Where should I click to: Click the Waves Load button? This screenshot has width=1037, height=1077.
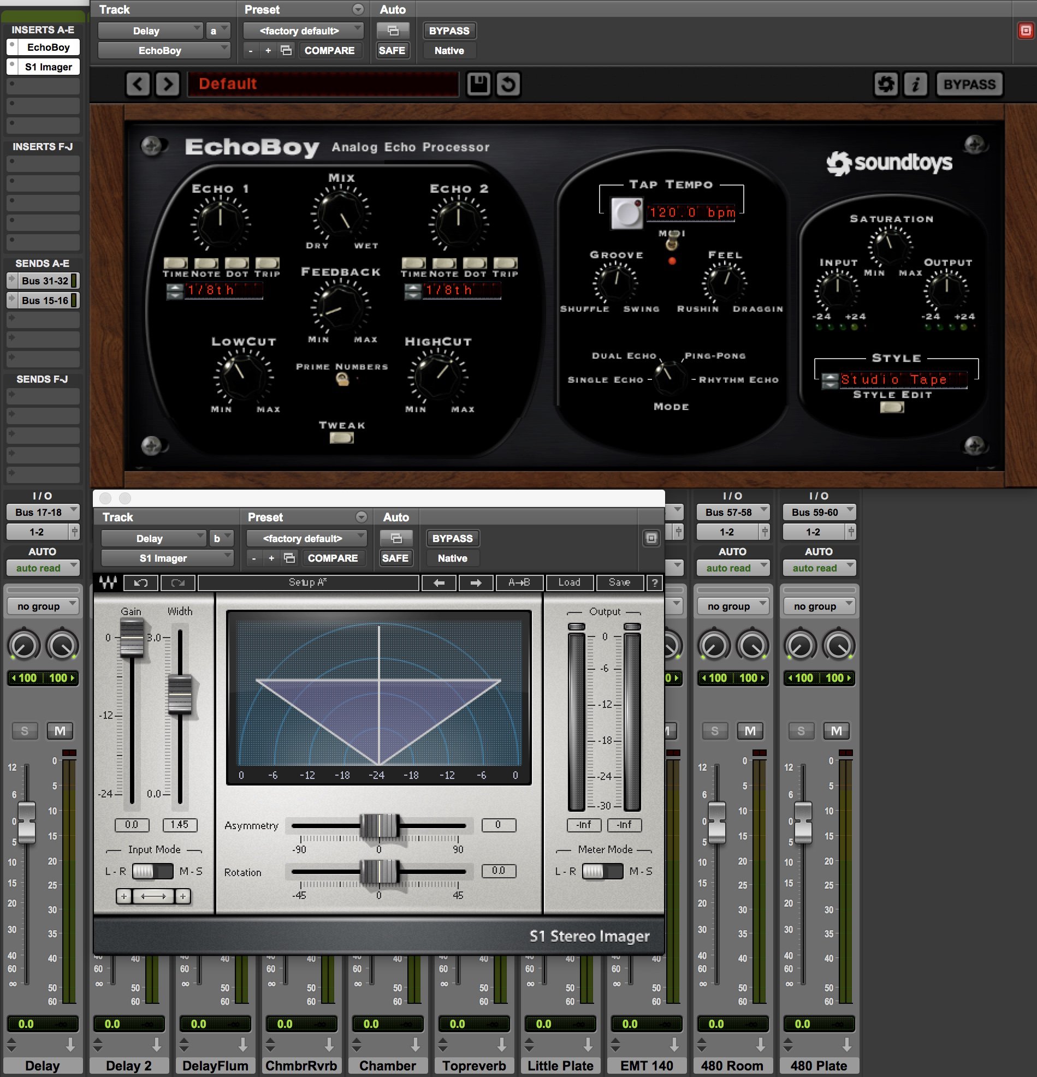[569, 582]
